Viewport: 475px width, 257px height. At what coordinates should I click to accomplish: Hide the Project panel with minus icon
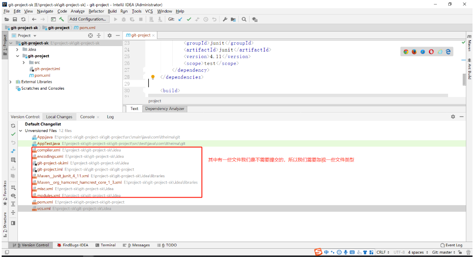pos(118,35)
